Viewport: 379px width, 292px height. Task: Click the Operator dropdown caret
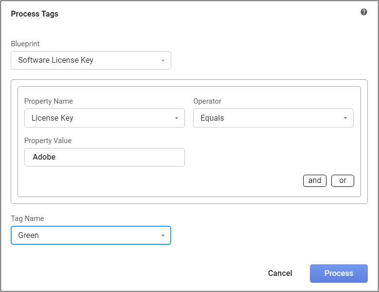345,118
